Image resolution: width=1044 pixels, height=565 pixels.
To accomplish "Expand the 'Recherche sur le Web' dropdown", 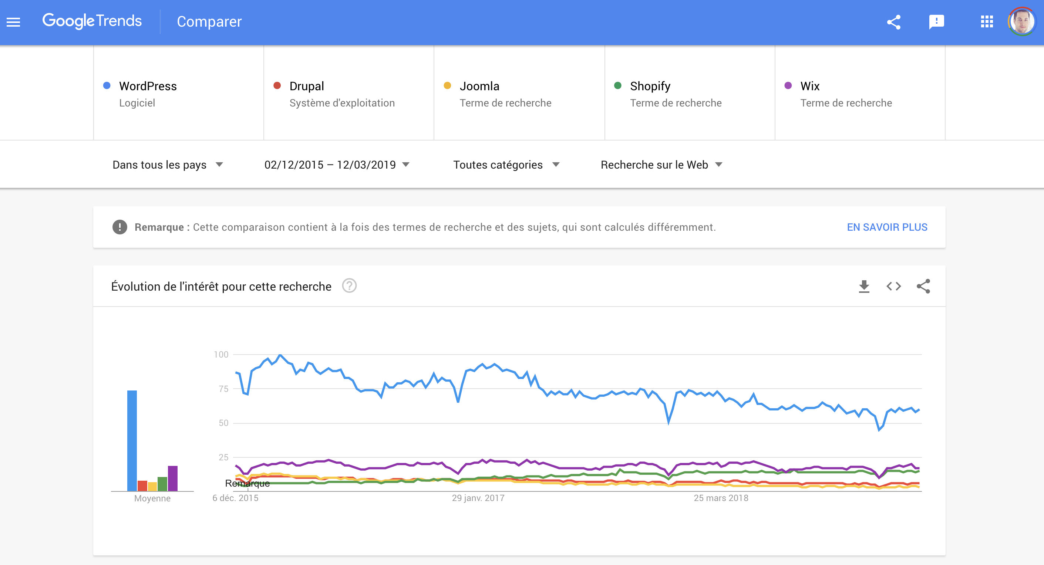I will 661,165.
